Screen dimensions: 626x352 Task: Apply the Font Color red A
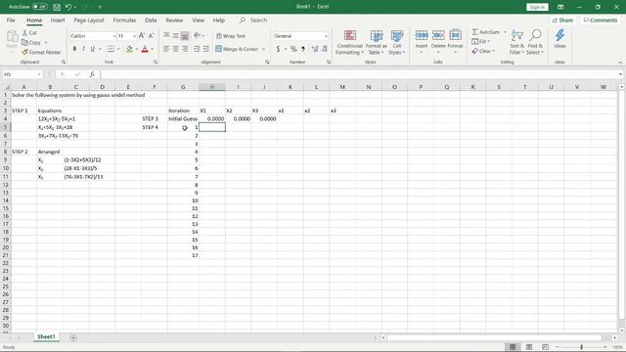[145, 49]
